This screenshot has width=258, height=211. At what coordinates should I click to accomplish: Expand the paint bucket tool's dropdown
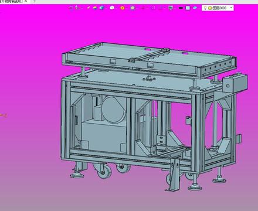click(x=82, y=8)
